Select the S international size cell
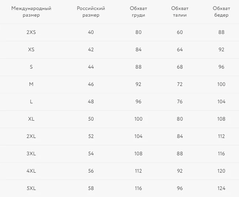239x197 pixels. click(x=31, y=67)
